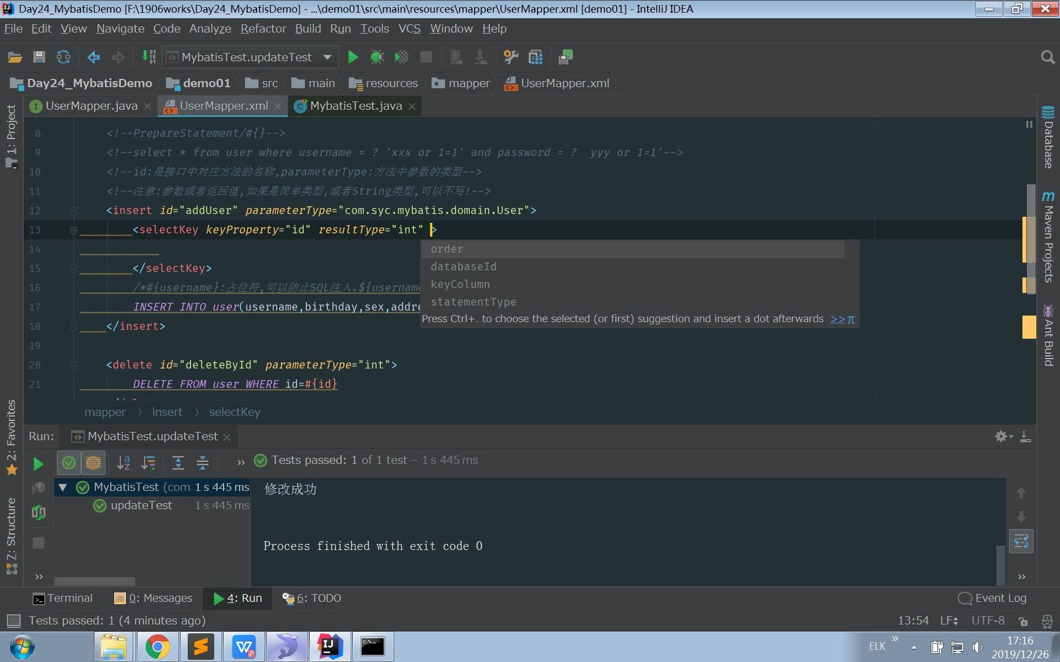Screen dimensions: 1060x662
Task: Click Run with Coverage icon
Action: tap(401, 57)
